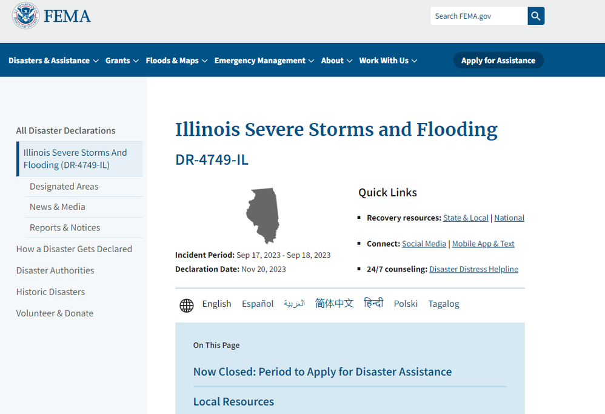Screen dimensions: 605x414
Task: Open the Grants dropdown menu
Action: click(122, 61)
